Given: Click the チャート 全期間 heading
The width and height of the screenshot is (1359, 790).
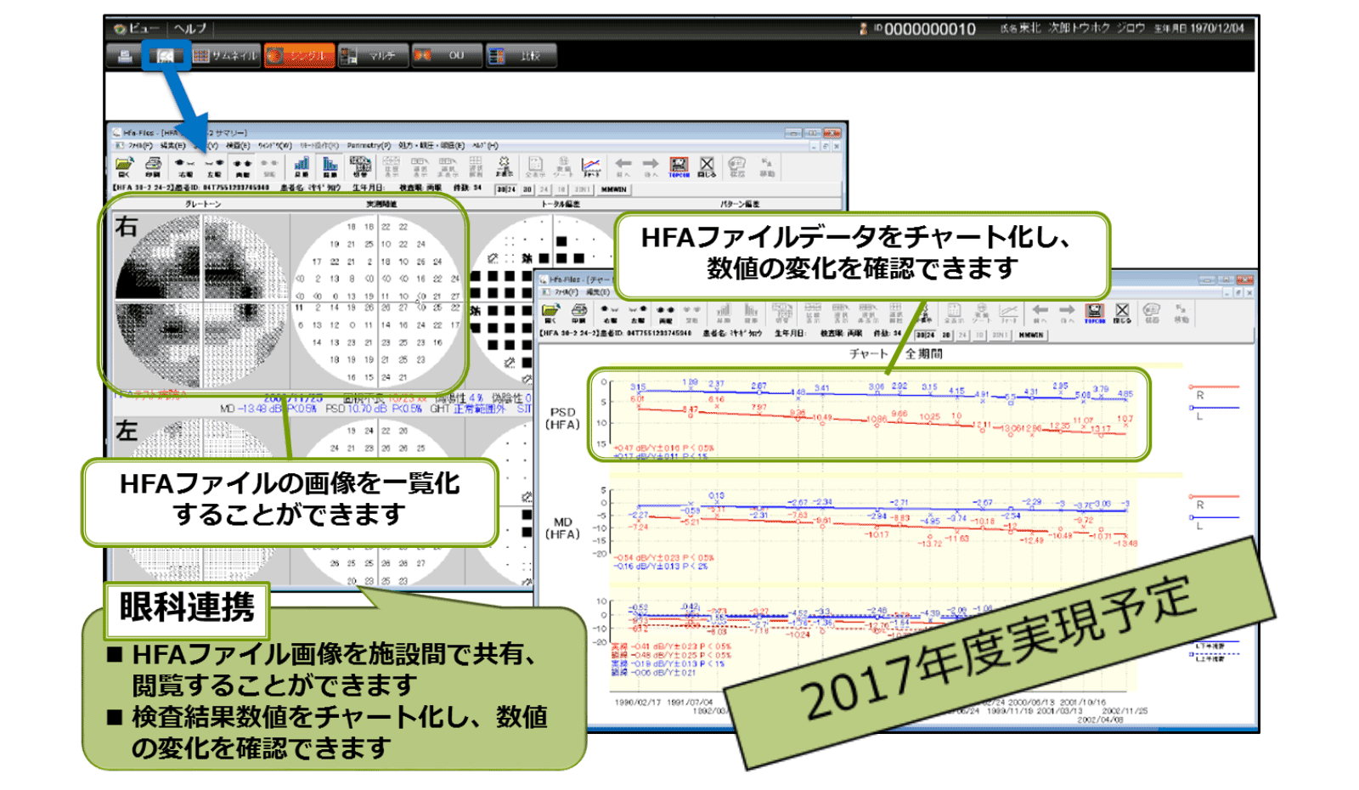Looking at the screenshot, I should (895, 353).
